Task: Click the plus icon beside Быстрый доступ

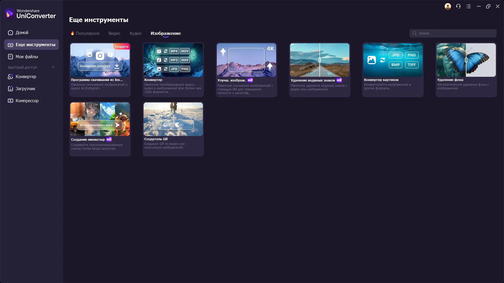Action: (53, 67)
